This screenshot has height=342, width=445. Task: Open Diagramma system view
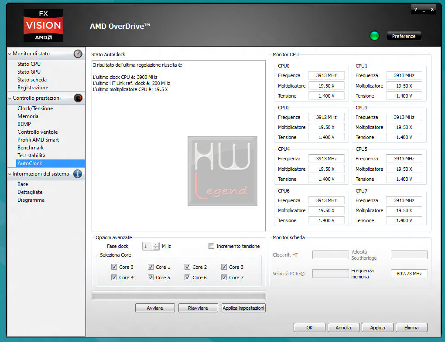pos(31,200)
